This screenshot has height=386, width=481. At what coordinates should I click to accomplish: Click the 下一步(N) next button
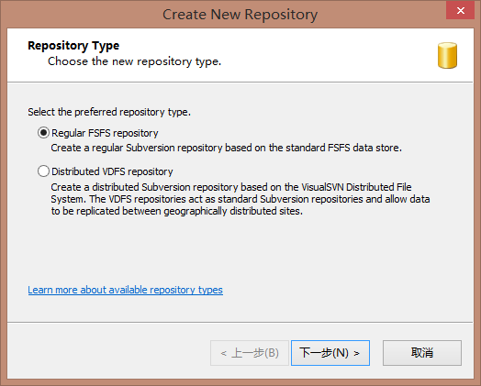(x=330, y=353)
